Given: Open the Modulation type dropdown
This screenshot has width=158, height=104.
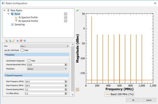Looking at the screenshot, I should [x=47, y=69].
